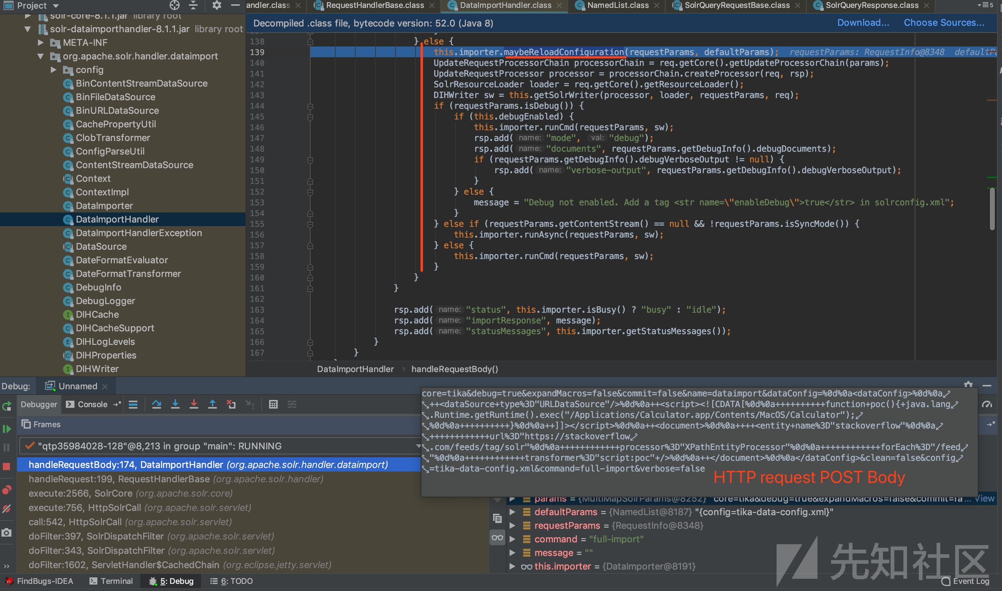Click Show Execution Point icon
Screen dimensions: 1002x591
pyautogui.click(x=133, y=405)
